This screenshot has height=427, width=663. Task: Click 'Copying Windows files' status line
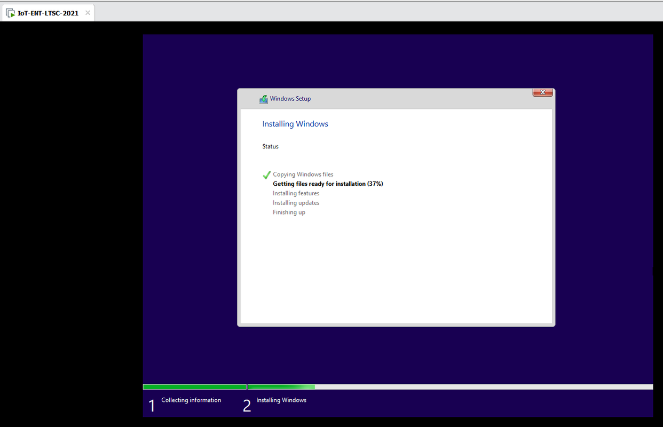coord(303,175)
